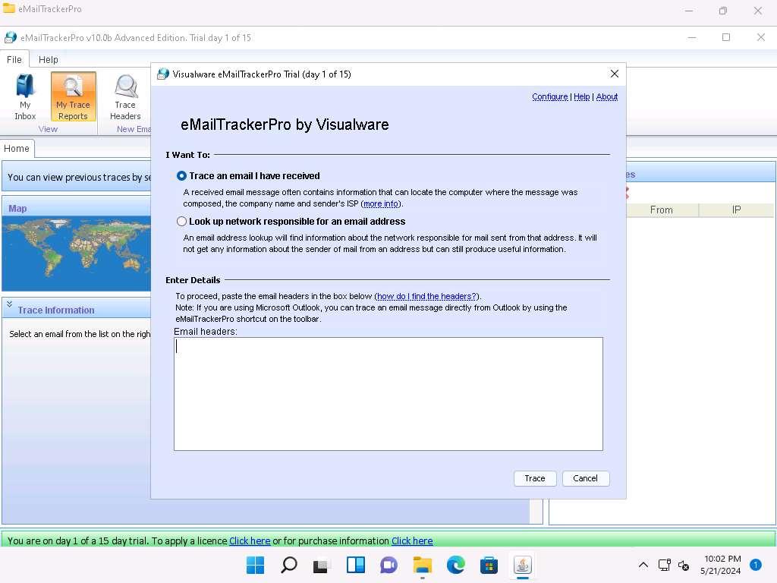The width and height of the screenshot is (777, 583).
Task: Switch to the Home tab
Action: click(x=17, y=149)
